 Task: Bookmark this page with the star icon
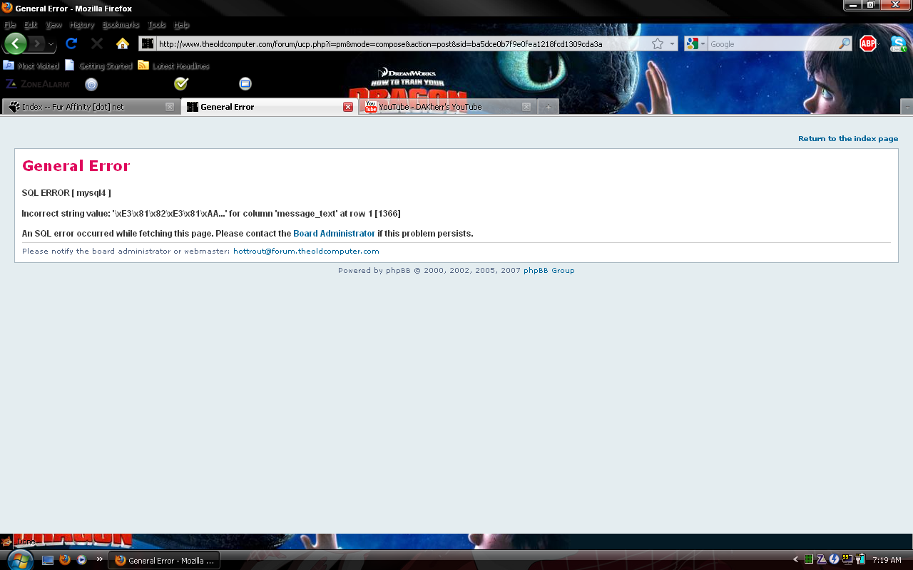pos(657,44)
